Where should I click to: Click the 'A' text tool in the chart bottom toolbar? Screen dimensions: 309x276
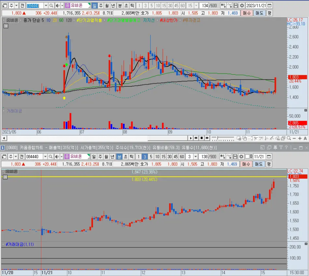305,139
